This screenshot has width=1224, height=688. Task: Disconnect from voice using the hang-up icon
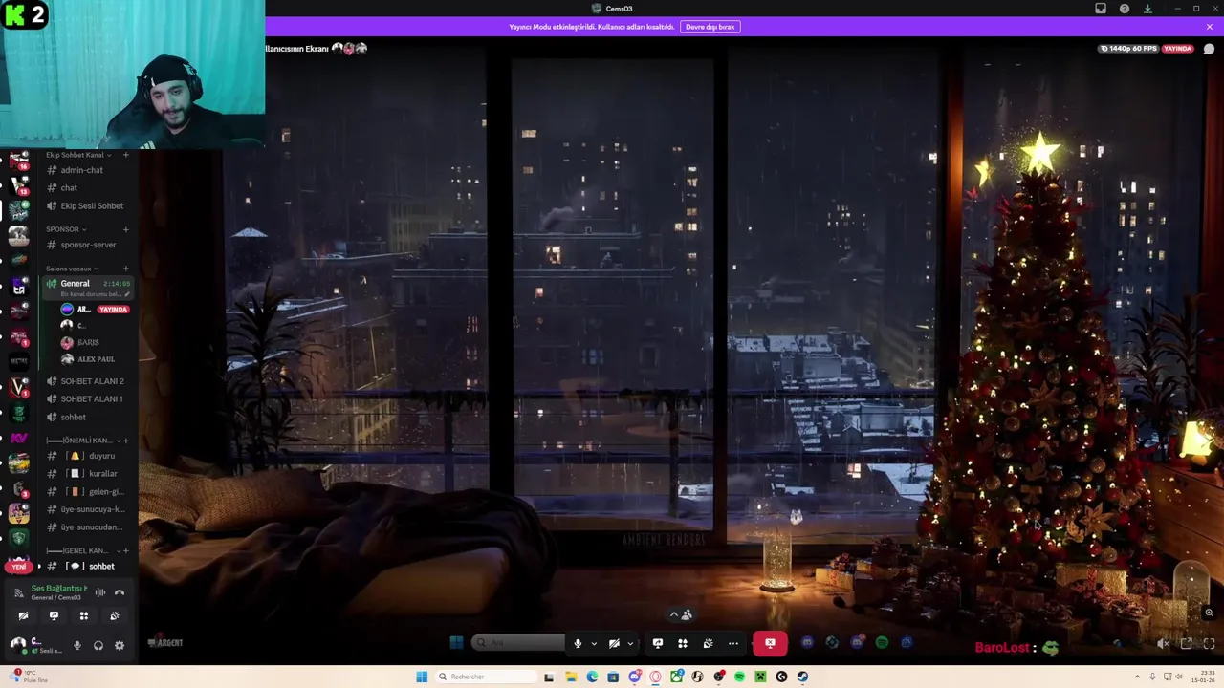pos(120,592)
